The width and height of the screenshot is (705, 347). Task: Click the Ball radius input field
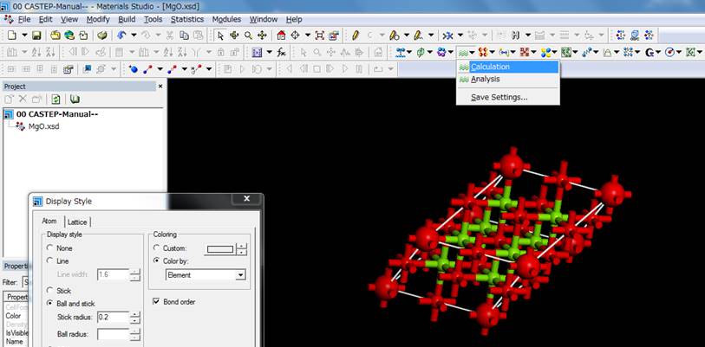113,334
